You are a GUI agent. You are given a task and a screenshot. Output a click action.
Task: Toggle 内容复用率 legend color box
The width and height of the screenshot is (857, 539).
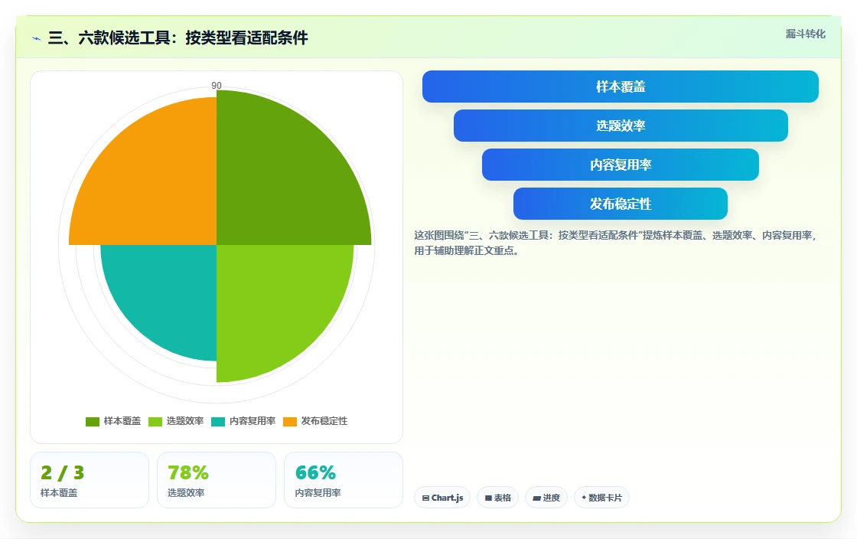[x=218, y=421]
